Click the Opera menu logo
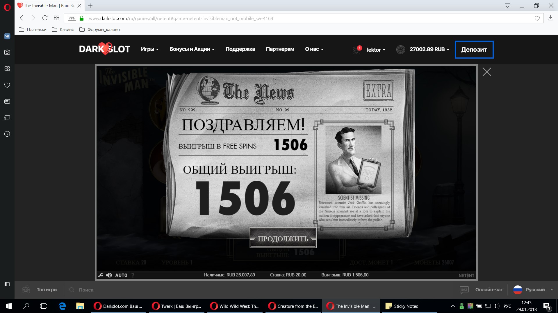Viewport: 558px width, 313px height. point(7,7)
